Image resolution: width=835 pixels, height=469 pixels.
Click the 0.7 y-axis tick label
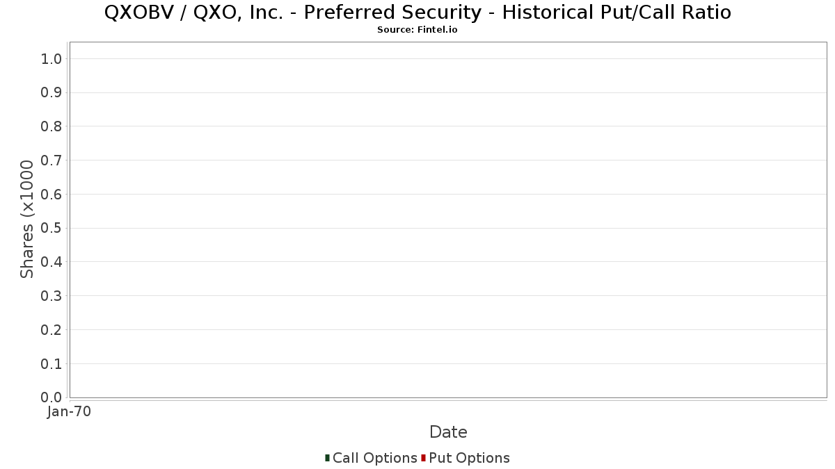click(52, 161)
